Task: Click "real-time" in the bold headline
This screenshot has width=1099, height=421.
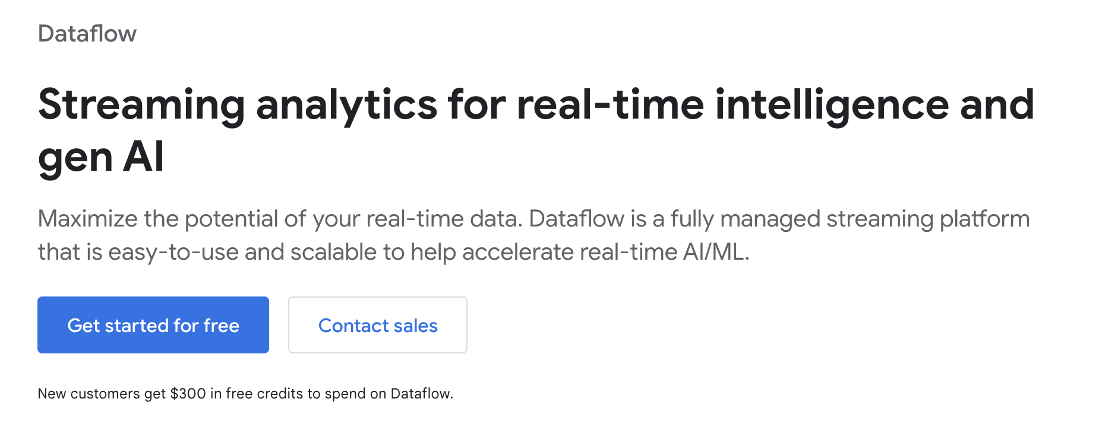Action: pos(611,105)
